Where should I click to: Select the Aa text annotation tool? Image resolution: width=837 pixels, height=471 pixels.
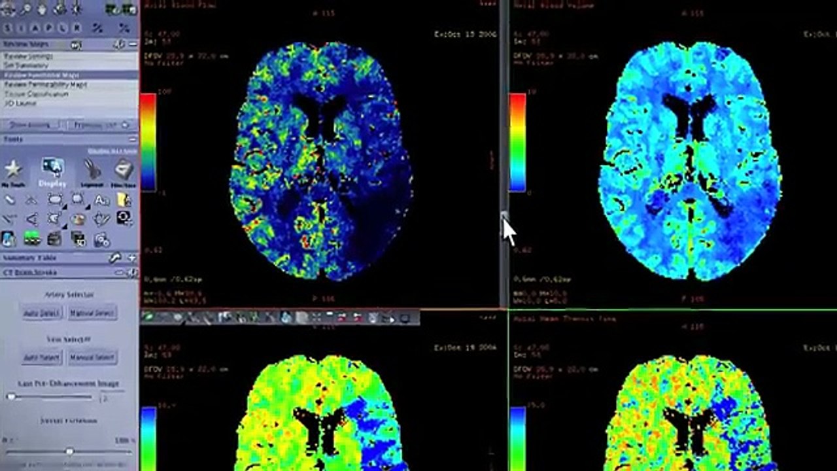101,200
